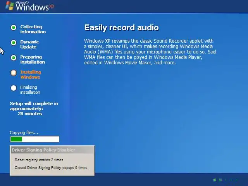Click the Sound Recorder description paragraph
This screenshot has width=248, height=186.
(x=150, y=52)
